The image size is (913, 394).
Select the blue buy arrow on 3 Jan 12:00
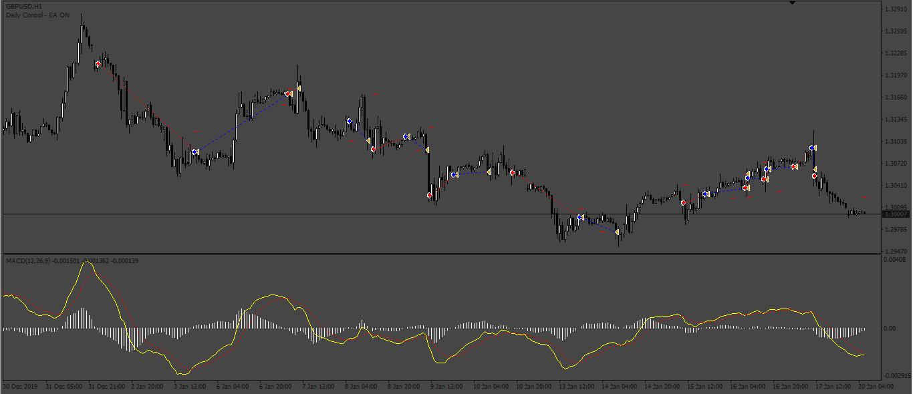tap(194, 152)
